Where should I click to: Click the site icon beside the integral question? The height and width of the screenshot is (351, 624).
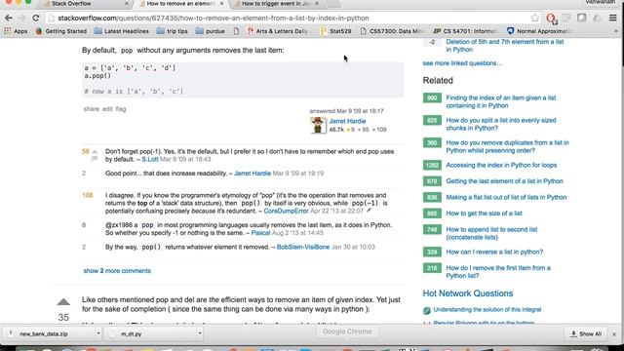427,310
